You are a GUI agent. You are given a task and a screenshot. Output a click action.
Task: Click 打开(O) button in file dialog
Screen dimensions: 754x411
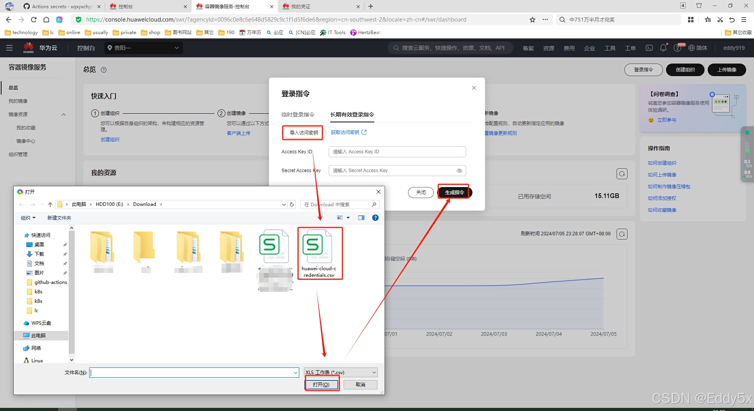(321, 385)
